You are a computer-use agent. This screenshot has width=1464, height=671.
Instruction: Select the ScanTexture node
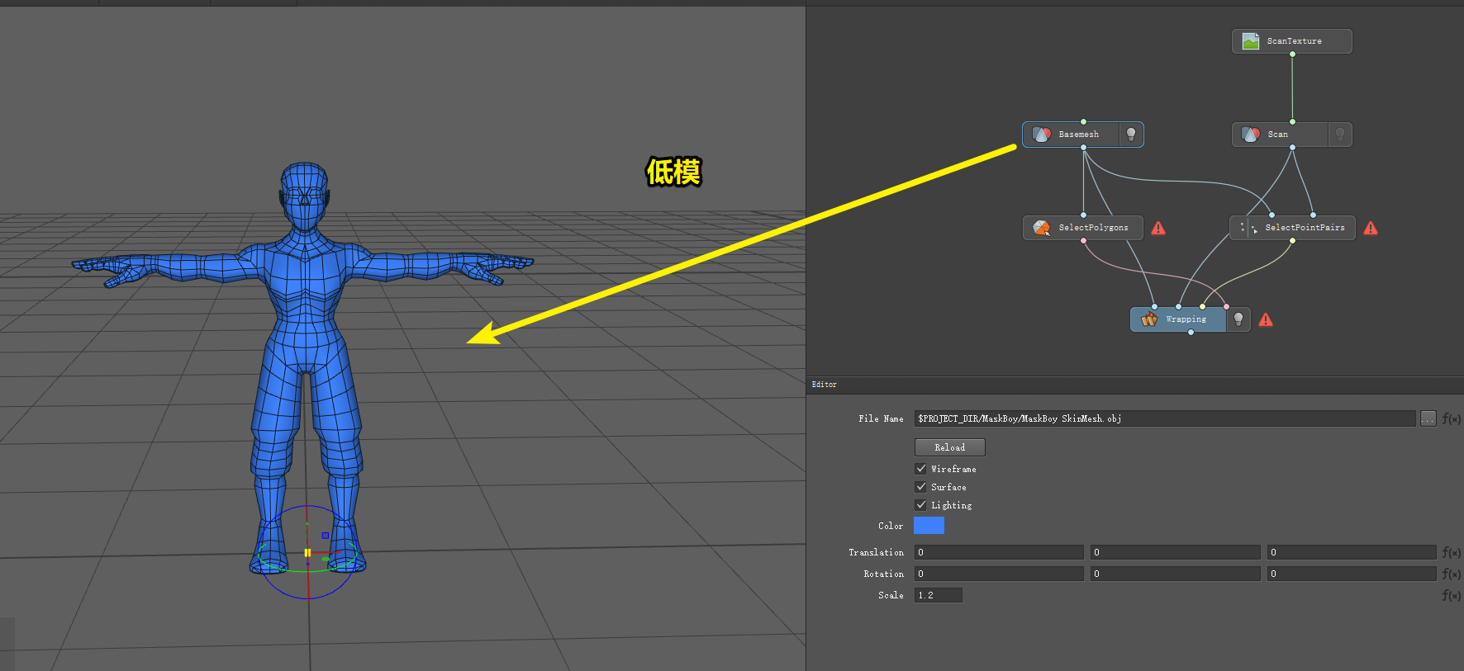point(1292,41)
